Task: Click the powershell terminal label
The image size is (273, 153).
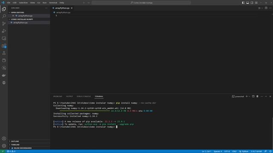Action: pyautogui.click(x=238, y=96)
